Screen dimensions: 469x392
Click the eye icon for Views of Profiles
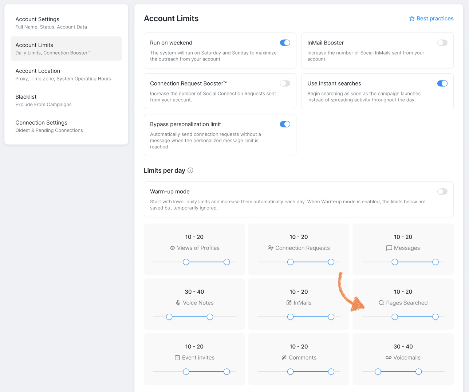point(172,248)
